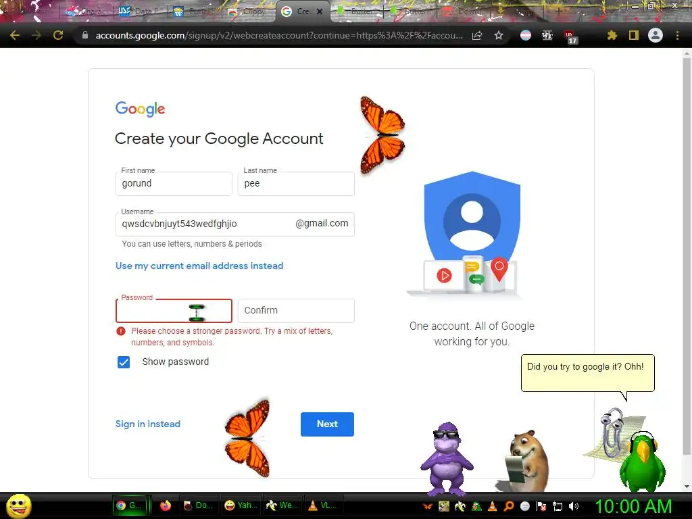Image resolution: width=692 pixels, height=519 pixels.
Task: Switch to the Chrome 'G...' taskbar item
Action: [130, 505]
